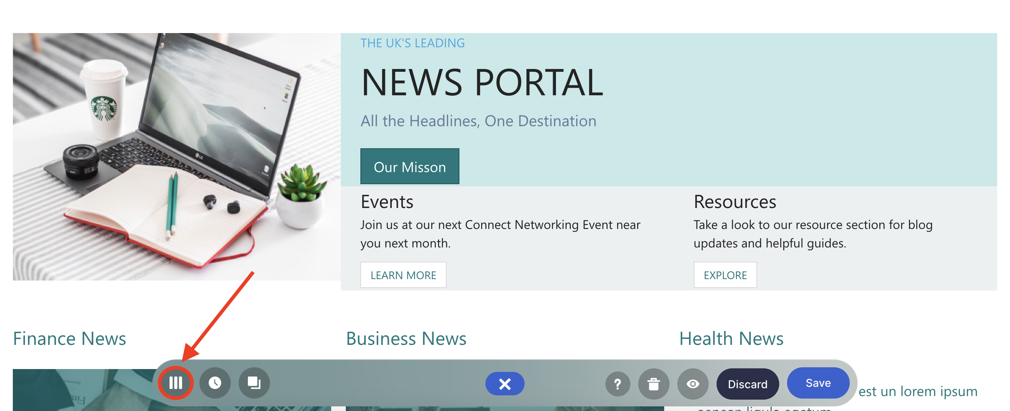
Task: Open help via question mark icon
Action: tap(618, 384)
